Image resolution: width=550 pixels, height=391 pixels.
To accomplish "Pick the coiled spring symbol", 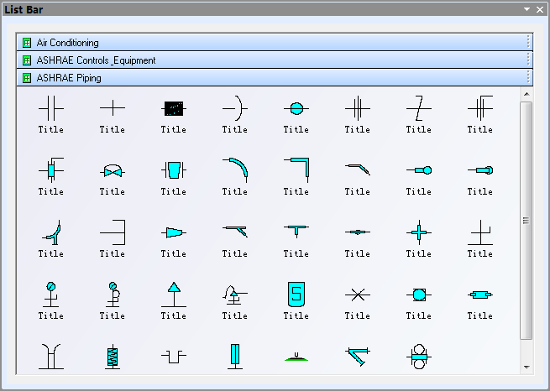I will (x=112, y=356).
